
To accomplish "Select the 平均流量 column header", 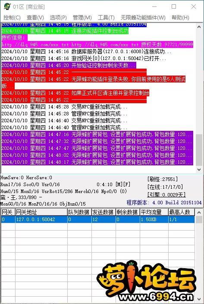I will pos(154,212).
